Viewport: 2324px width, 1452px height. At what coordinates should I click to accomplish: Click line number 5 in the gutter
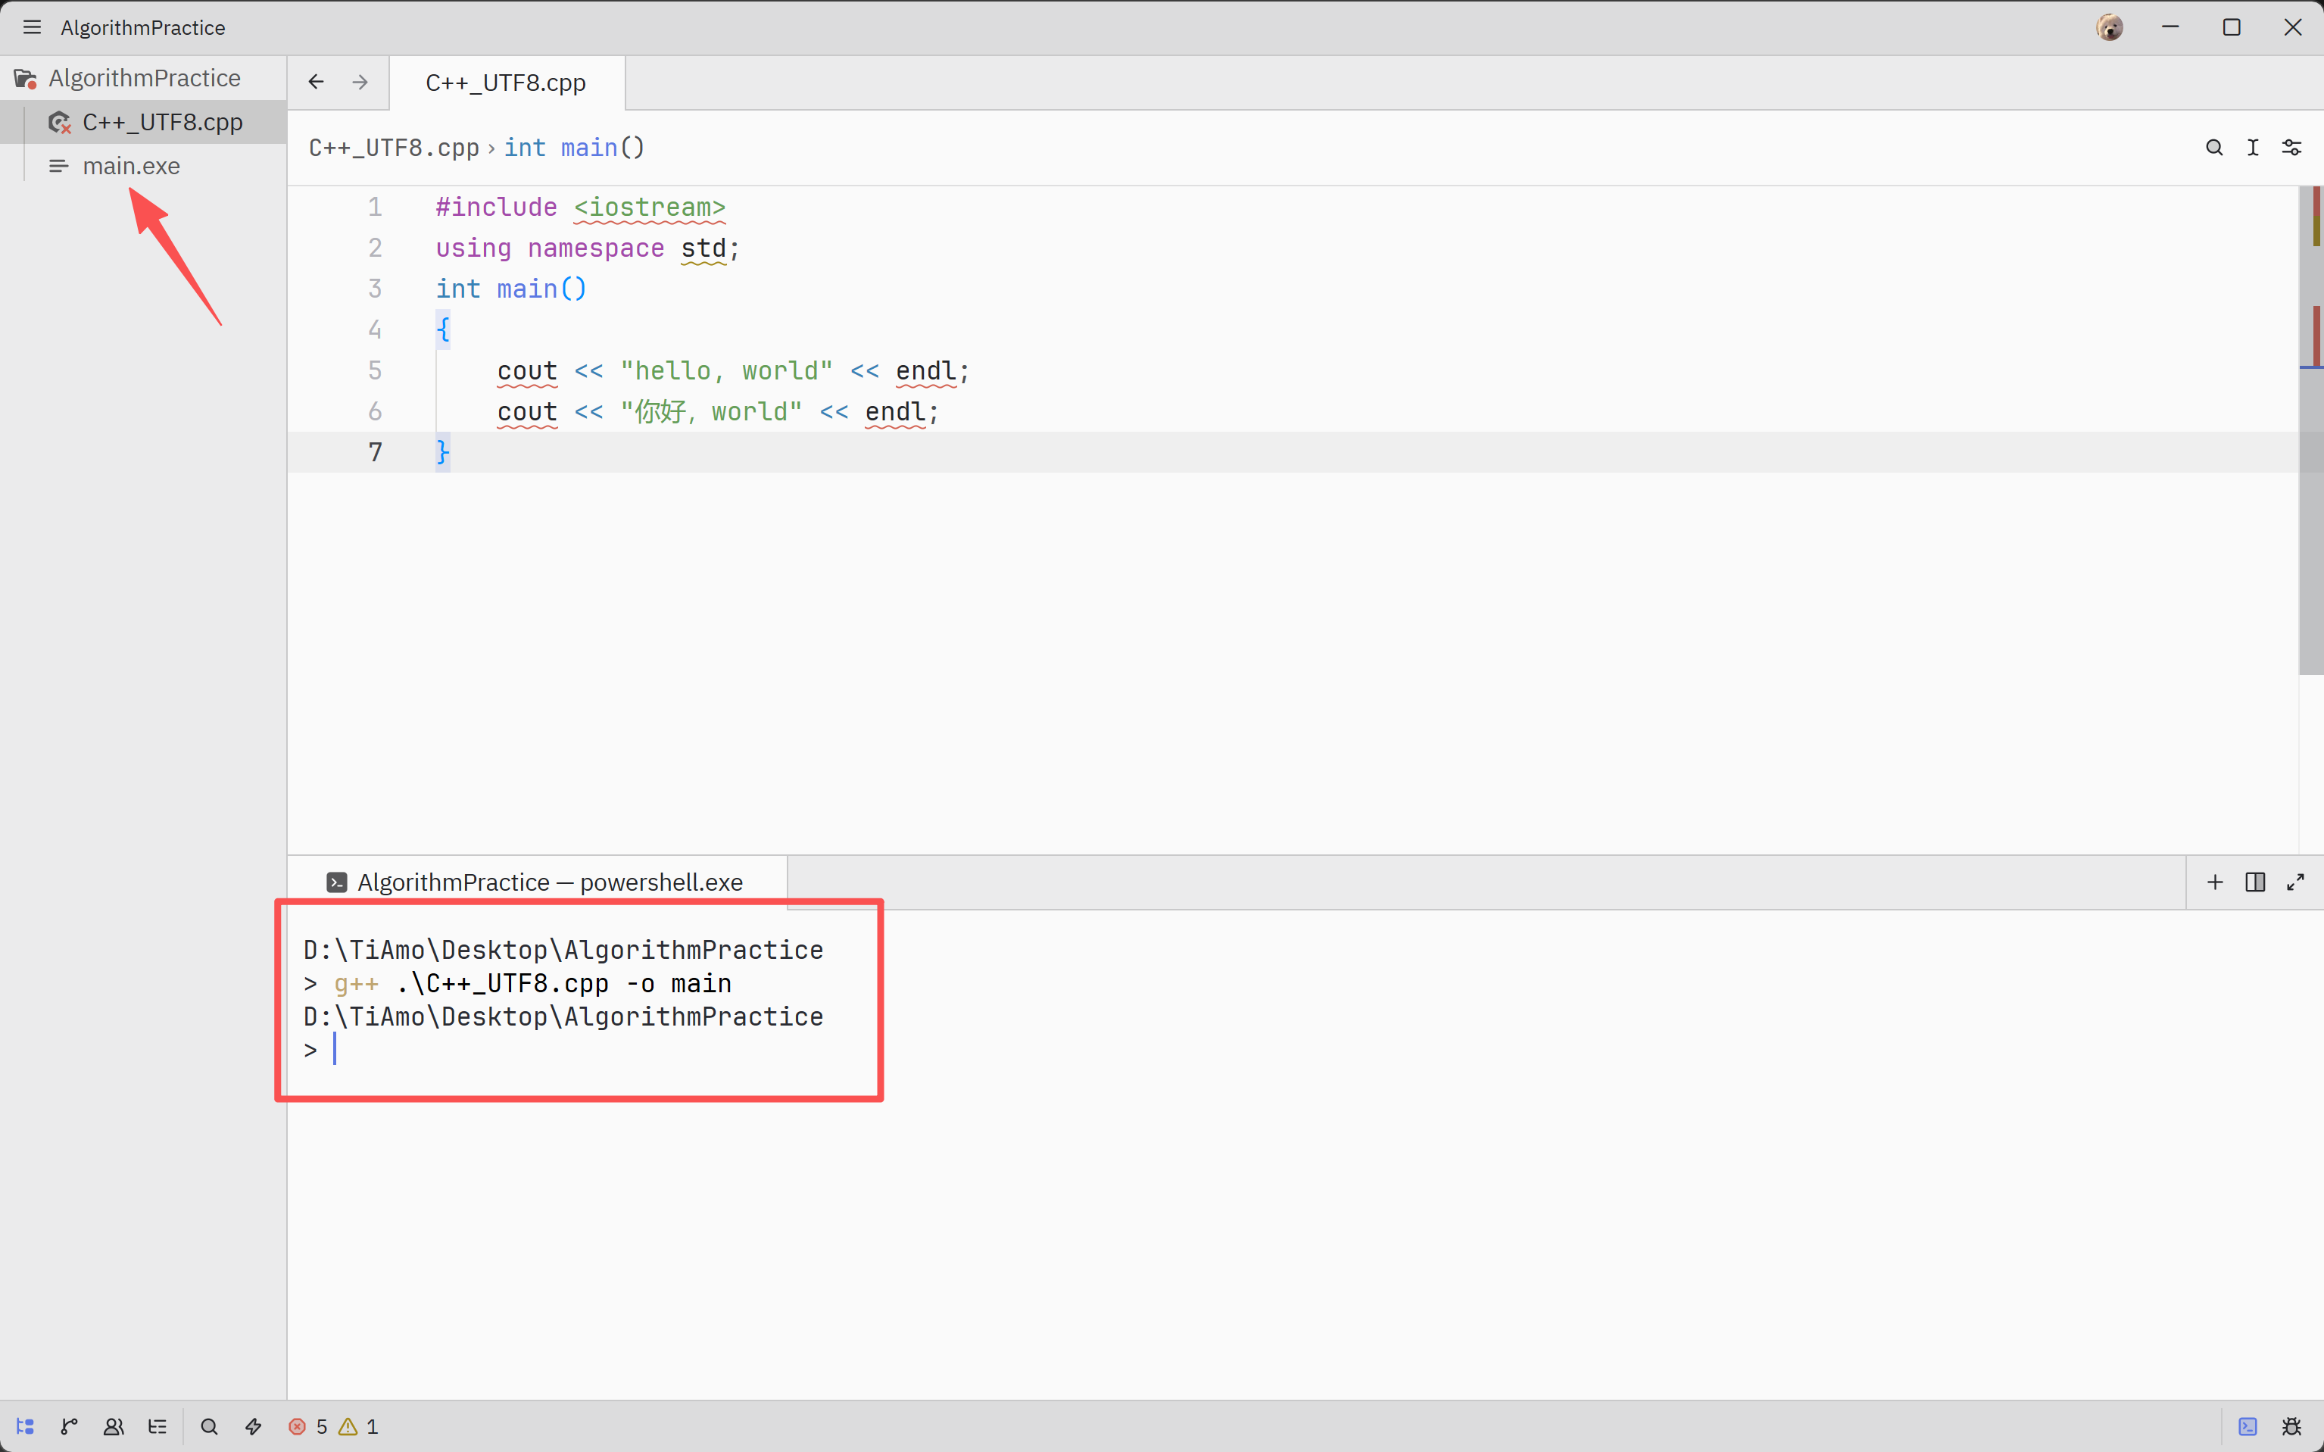point(376,370)
